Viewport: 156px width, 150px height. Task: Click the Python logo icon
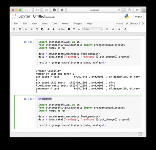[x=127, y=17]
